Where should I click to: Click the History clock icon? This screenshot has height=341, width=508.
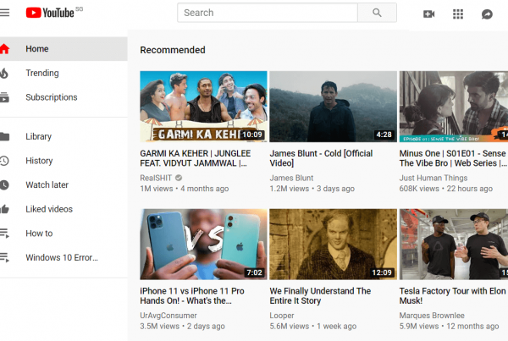tap(4, 161)
